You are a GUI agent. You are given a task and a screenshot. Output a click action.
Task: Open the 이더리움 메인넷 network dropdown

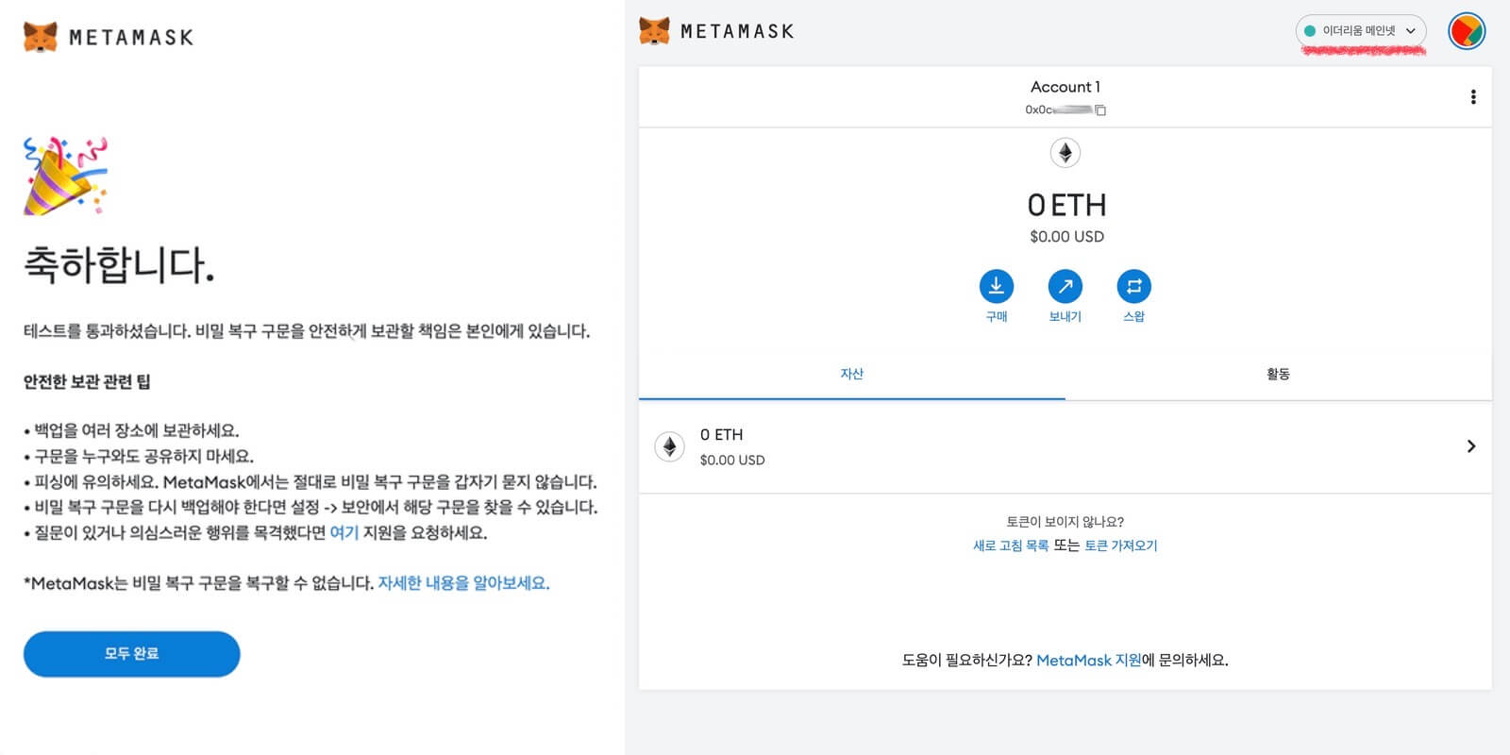pyautogui.click(x=1361, y=31)
